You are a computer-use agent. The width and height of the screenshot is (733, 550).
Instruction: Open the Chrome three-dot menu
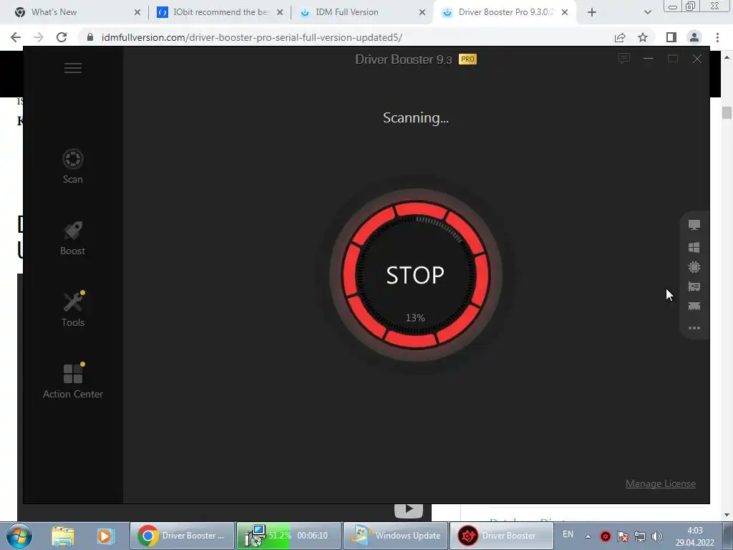coord(717,37)
